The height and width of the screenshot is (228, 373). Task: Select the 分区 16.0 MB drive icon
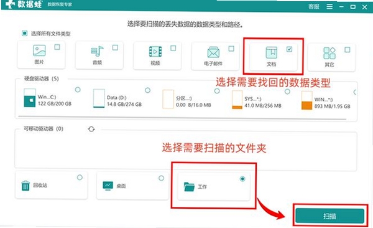[x=168, y=99]
